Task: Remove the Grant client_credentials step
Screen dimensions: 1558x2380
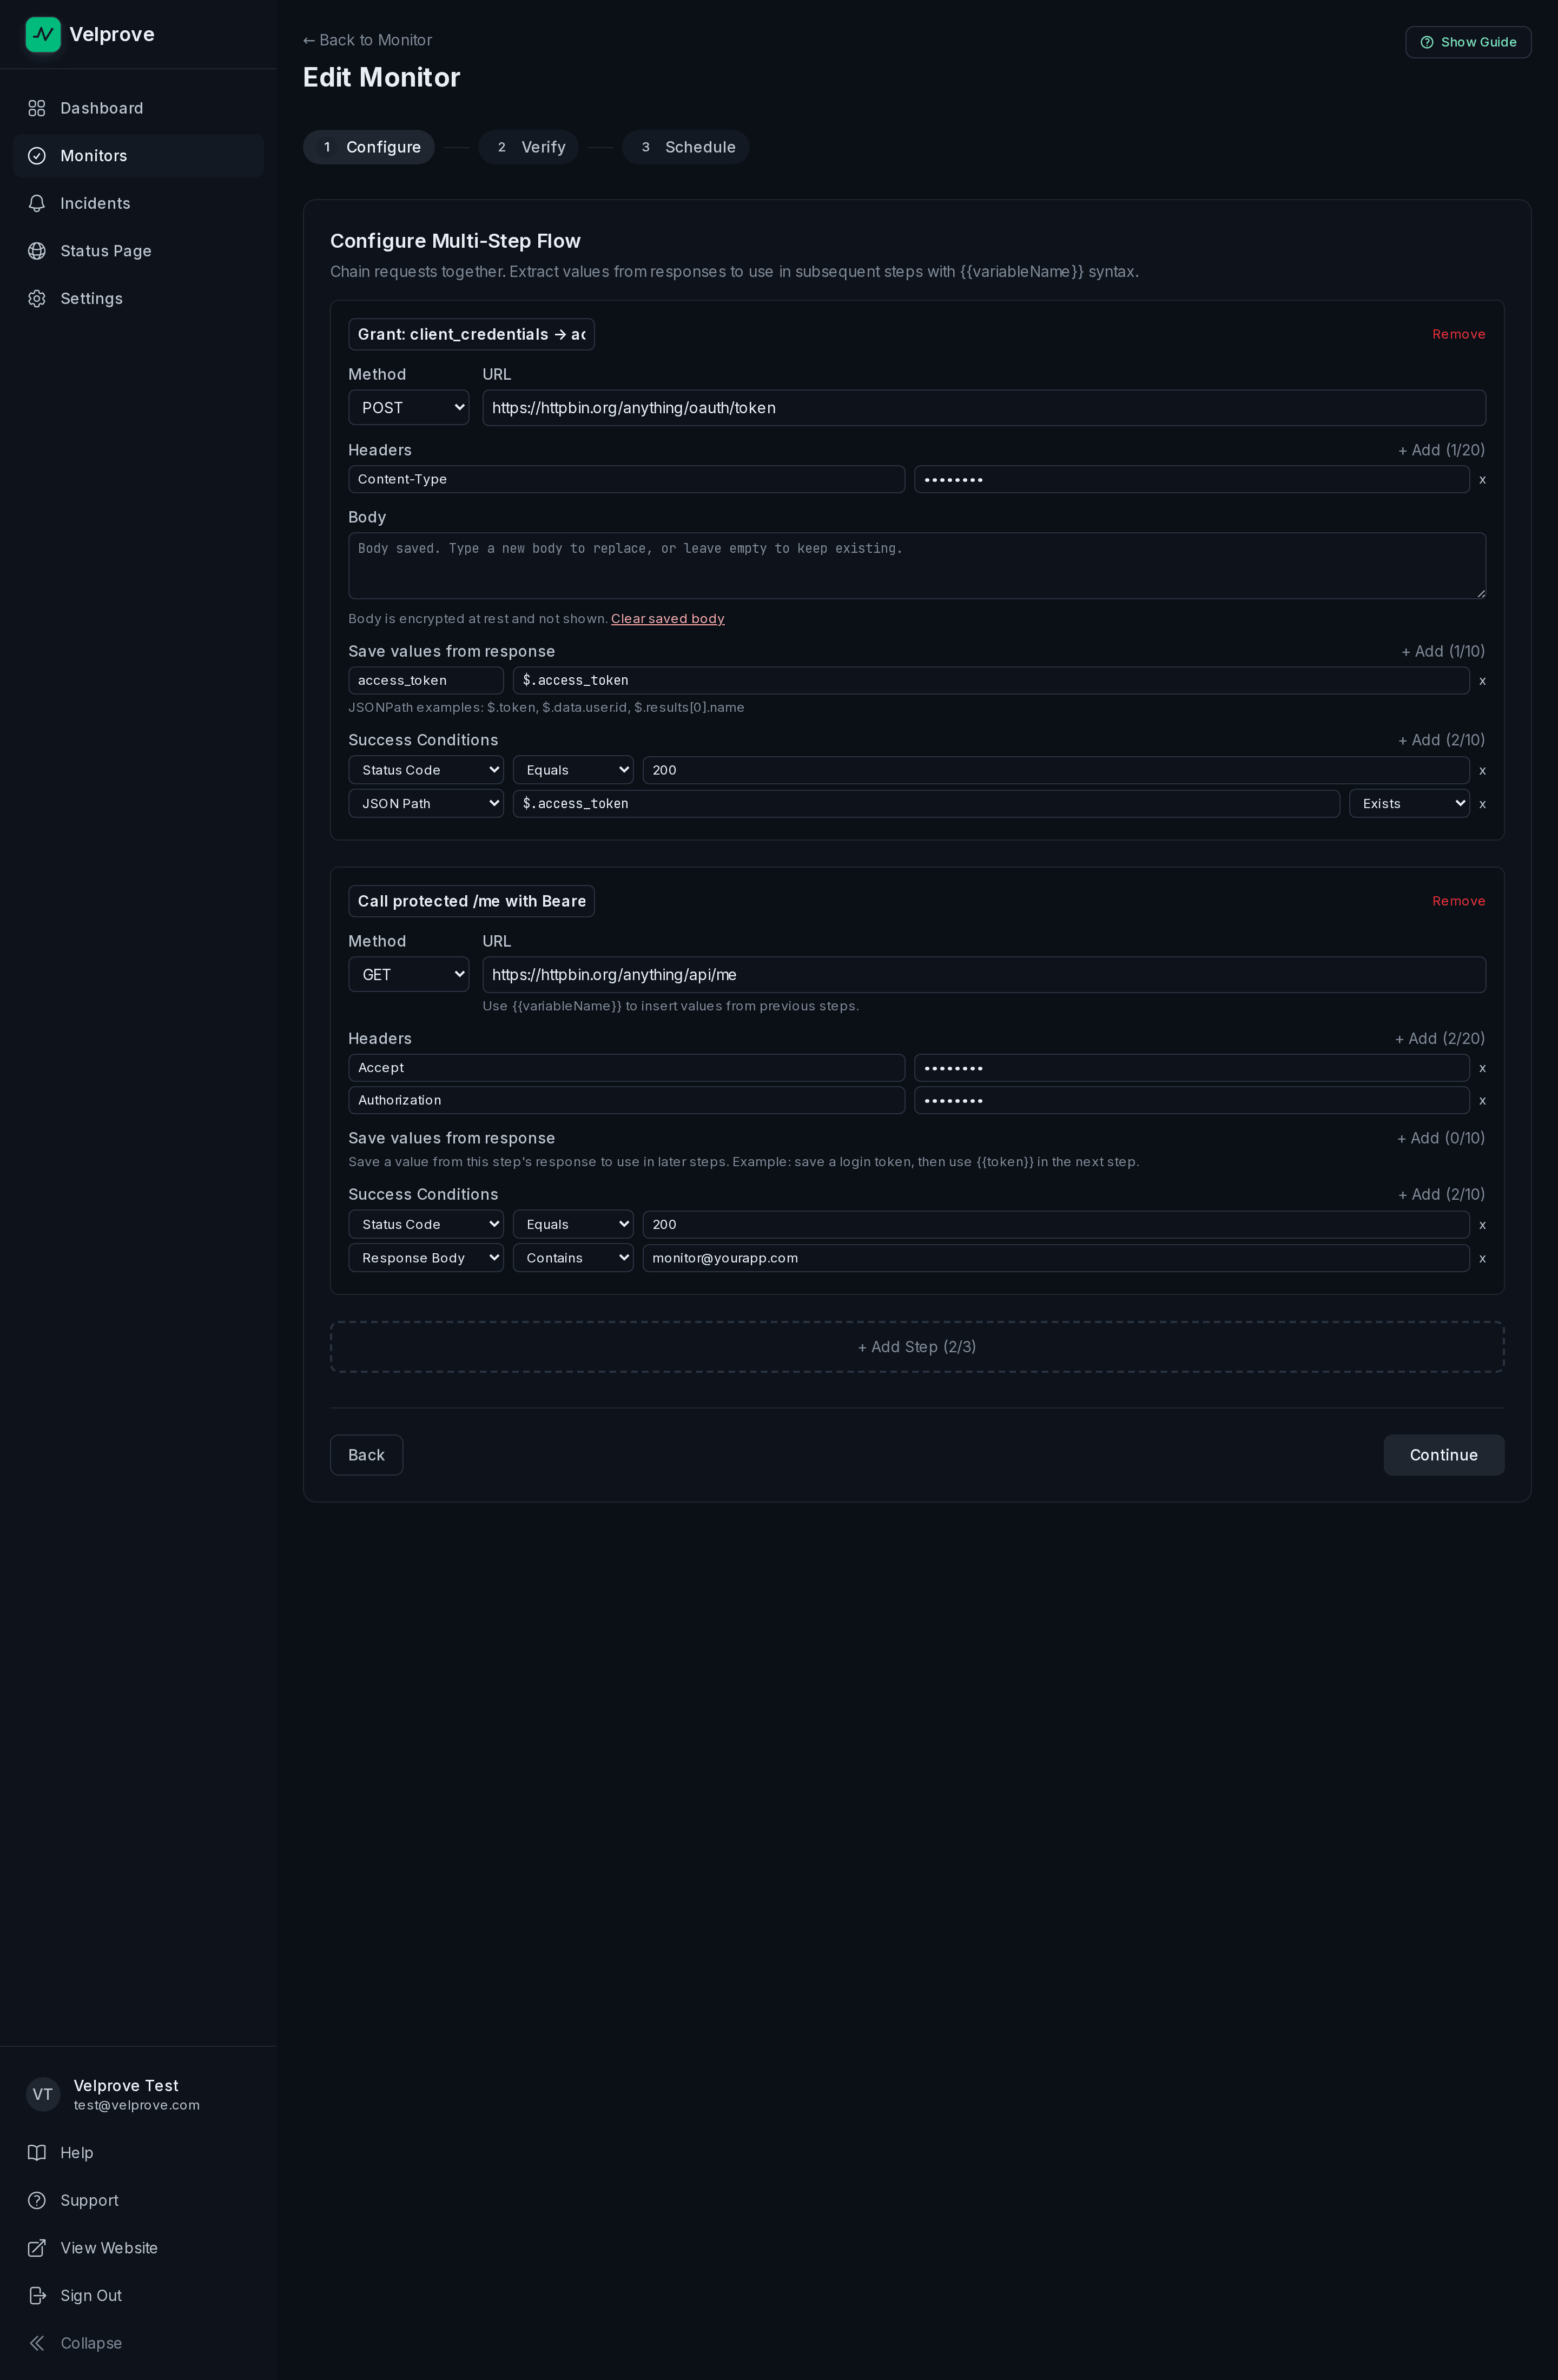Action: point(1458,334)
